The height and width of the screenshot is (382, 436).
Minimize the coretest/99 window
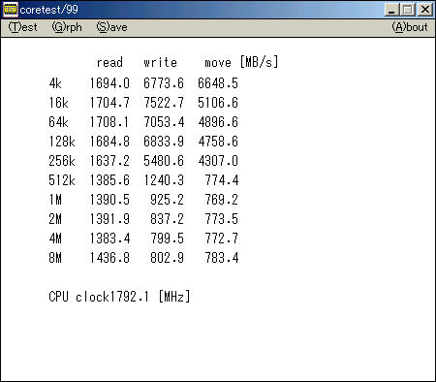[391, 10]
